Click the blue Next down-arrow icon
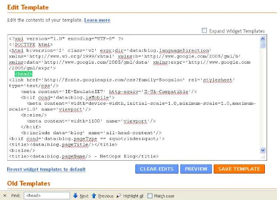The image size is (277, 200). point(75,196)
